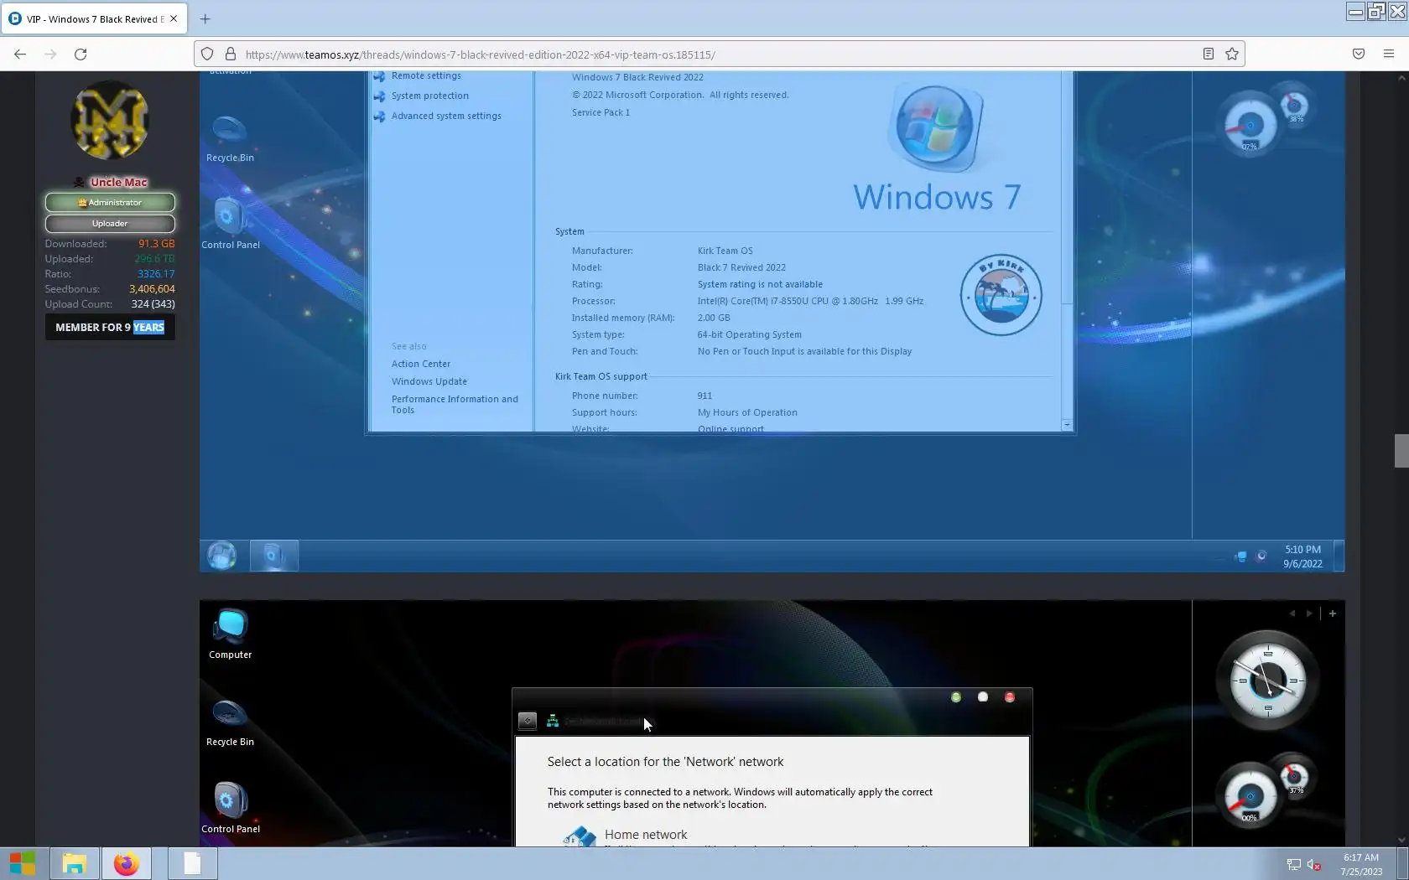Select the VIP - Windows 7 Black Revived tab

click(94, 18)
